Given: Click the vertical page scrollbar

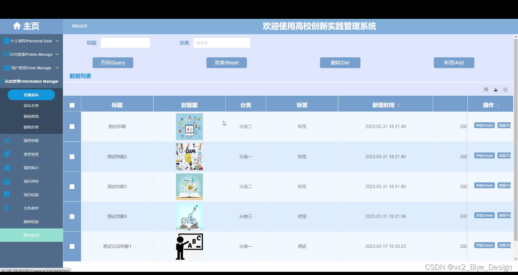Looking at the screenshot, I should click(x=516, y=140).
